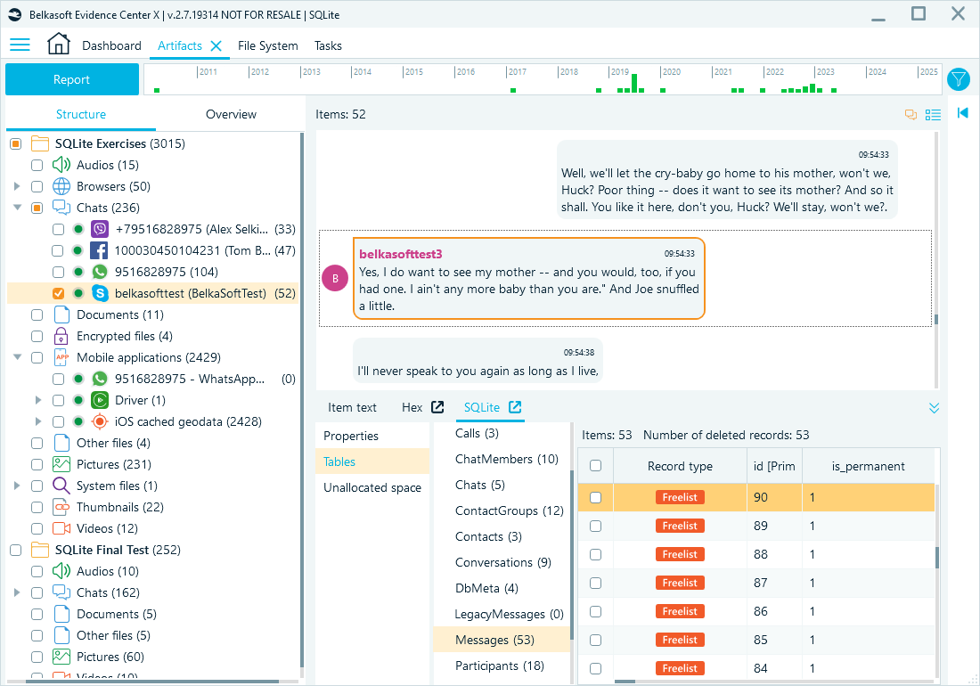Click the Thumbnails link icon
This screenshot has width=980, height=686.
click(61, 507)
